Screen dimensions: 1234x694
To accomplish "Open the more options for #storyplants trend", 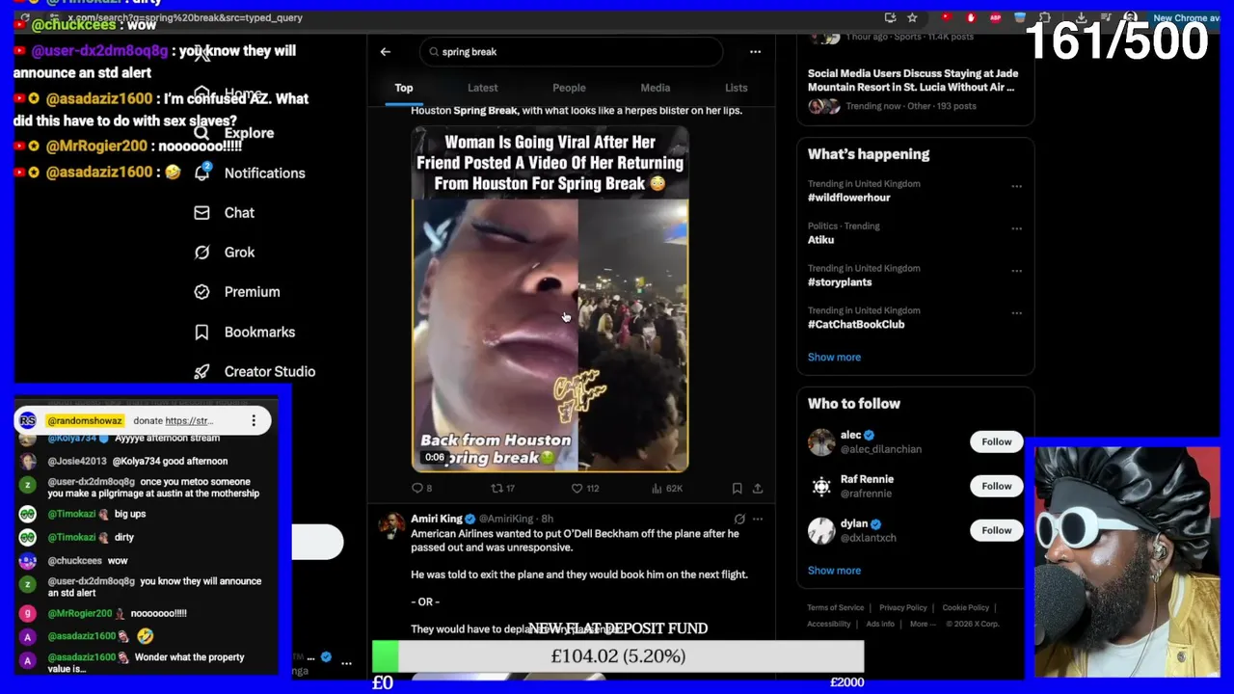I will coord(1016,271).
